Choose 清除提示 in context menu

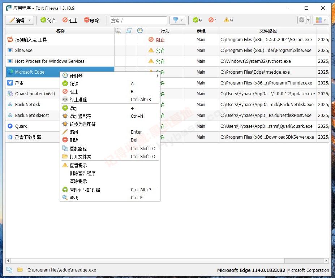coord(110,181)
